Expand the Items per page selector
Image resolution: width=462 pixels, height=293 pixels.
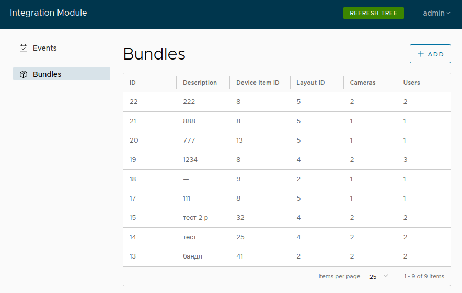point(379,276)
